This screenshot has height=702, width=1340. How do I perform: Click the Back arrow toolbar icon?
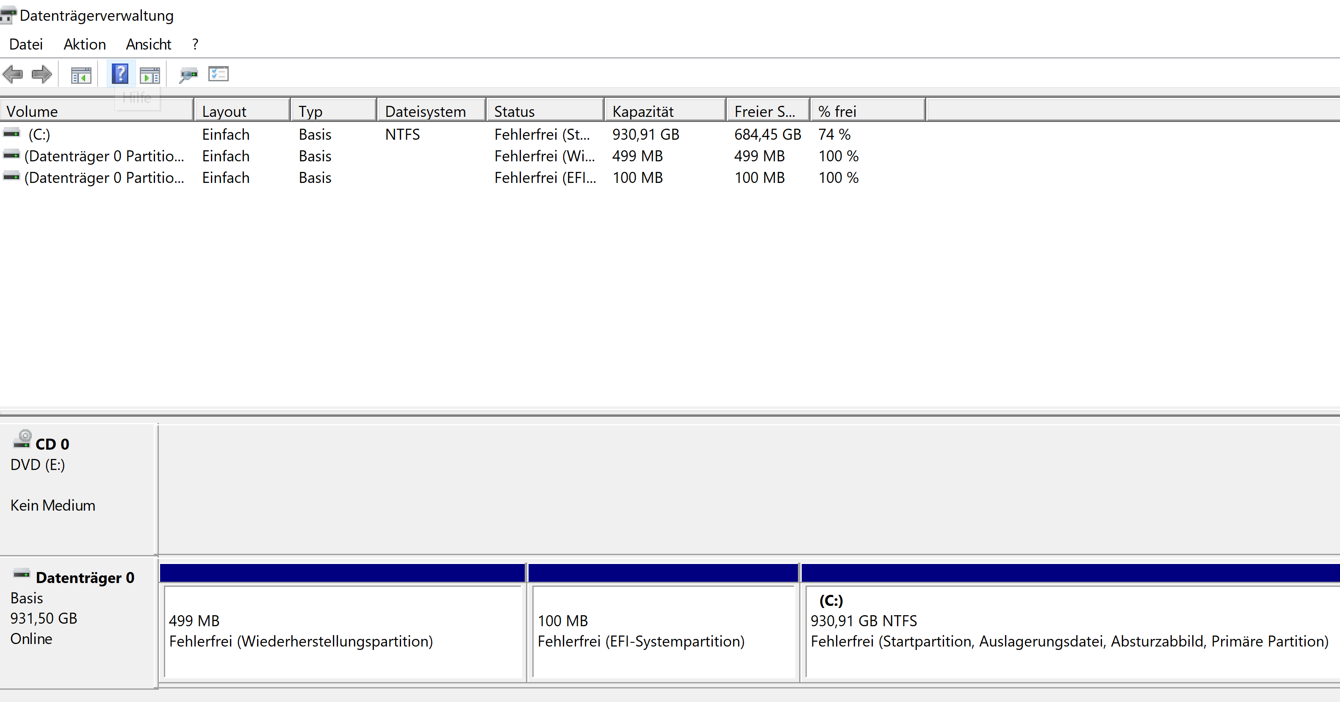13,75
